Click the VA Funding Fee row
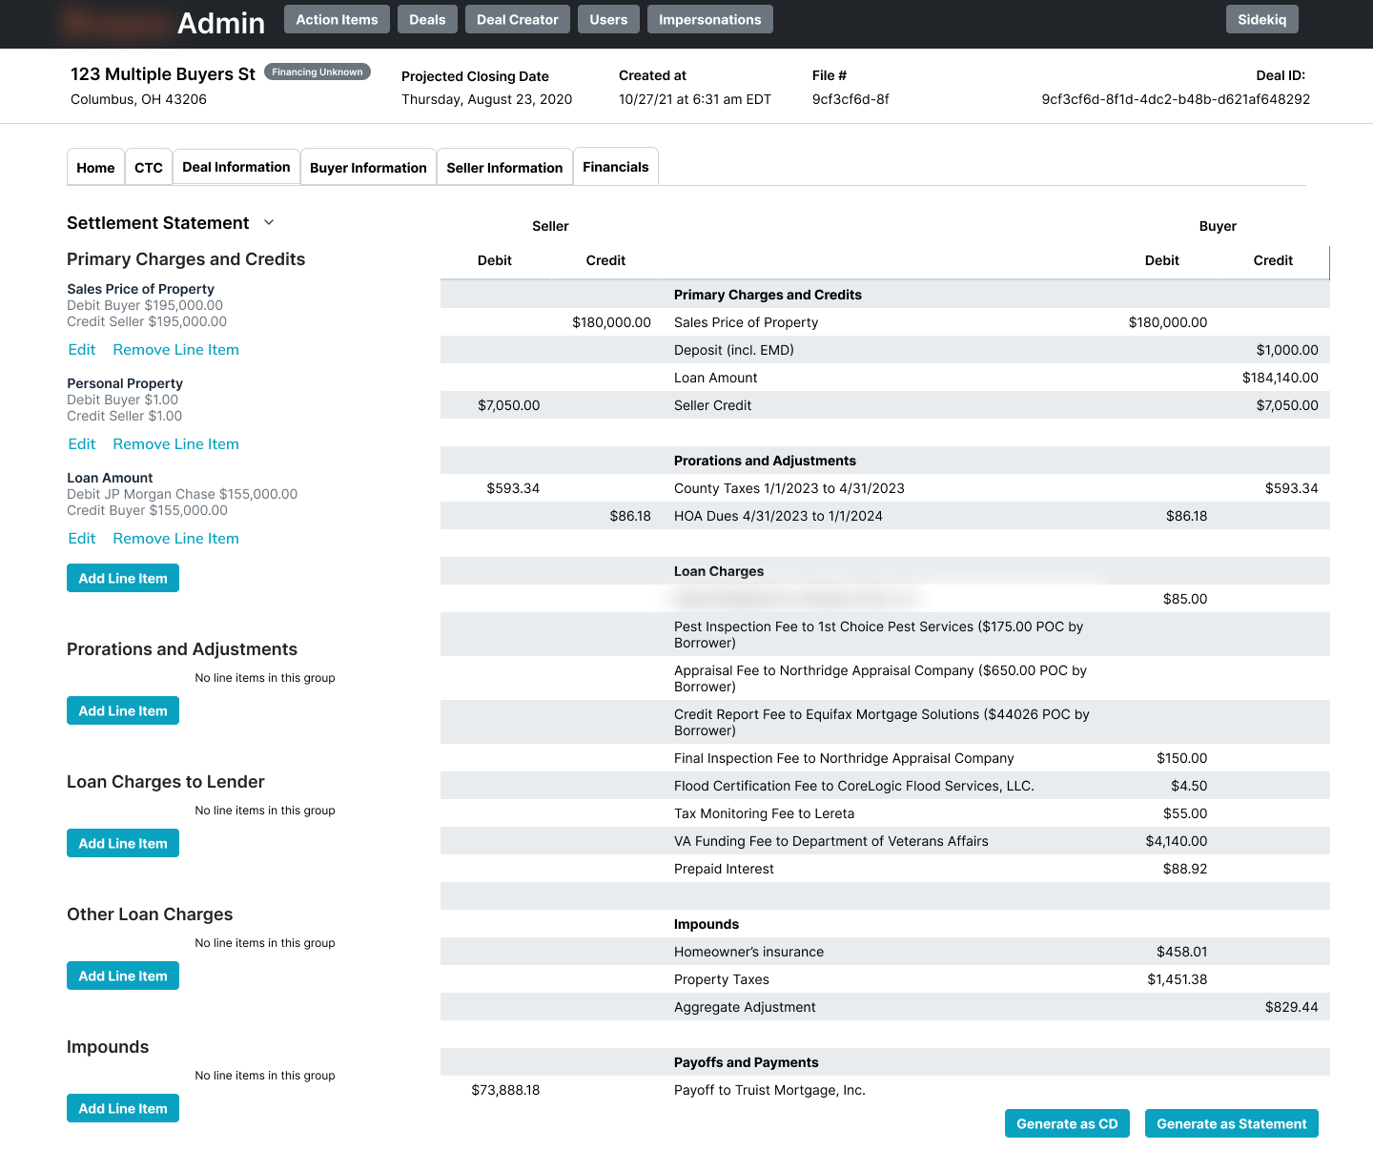This screenshot has width=1373, height=1171. [x=885, y=841]
